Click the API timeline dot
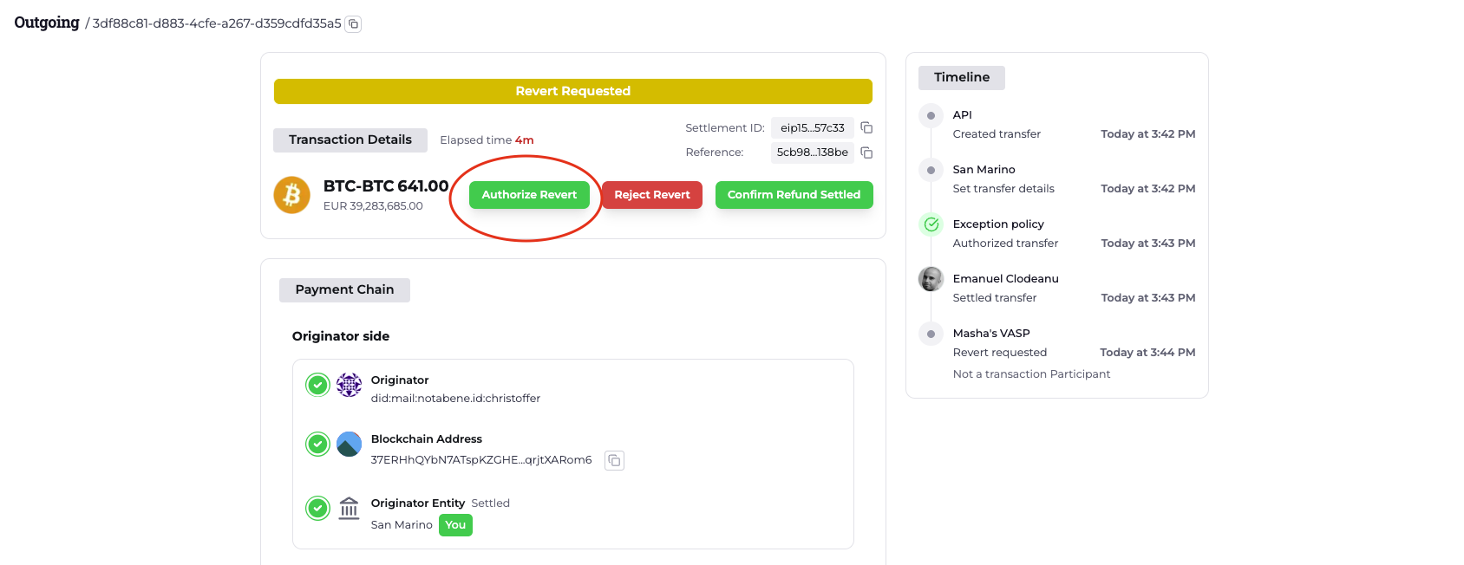Viewport: 1464px width, 565px height. [x=931, y=115]
